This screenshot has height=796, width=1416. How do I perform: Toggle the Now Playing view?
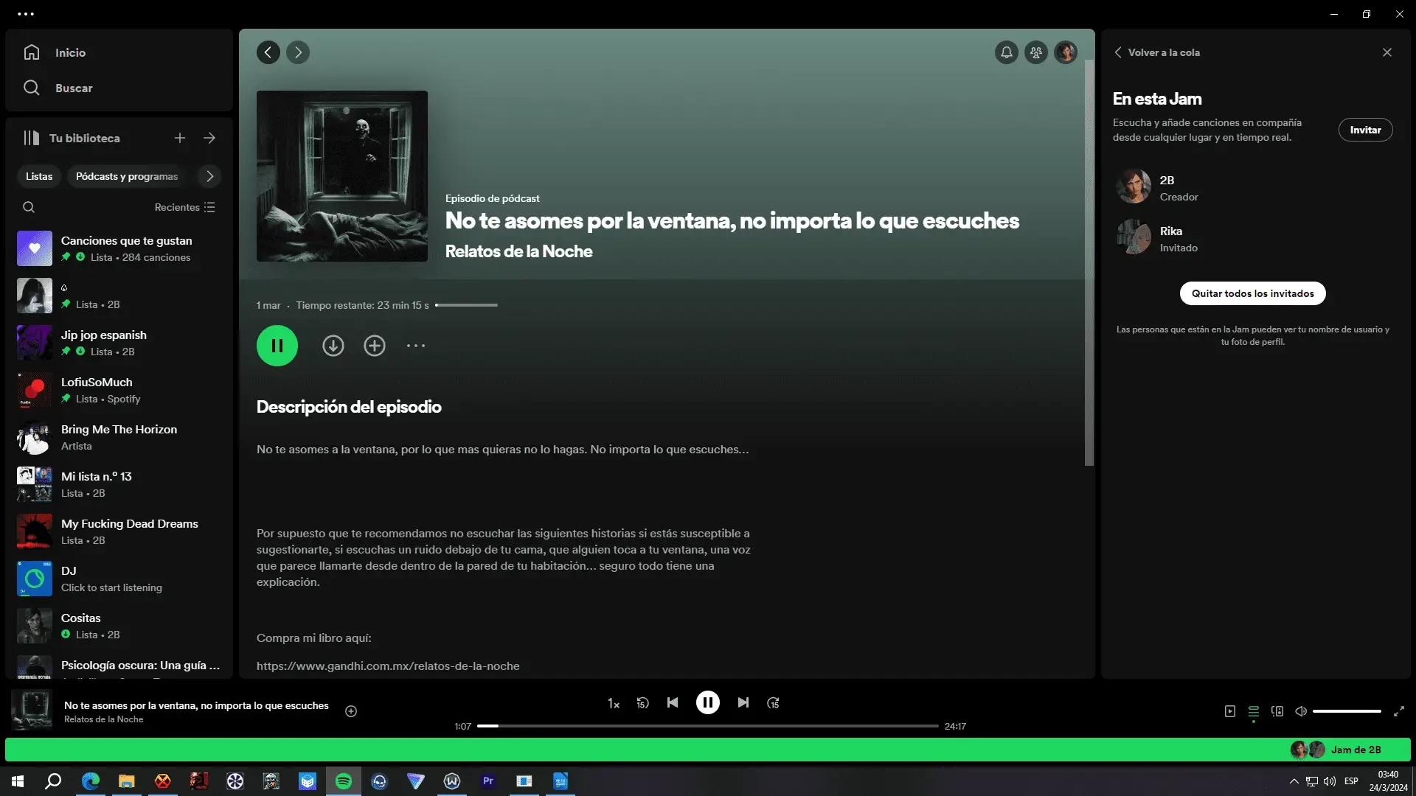point(1230,711)
